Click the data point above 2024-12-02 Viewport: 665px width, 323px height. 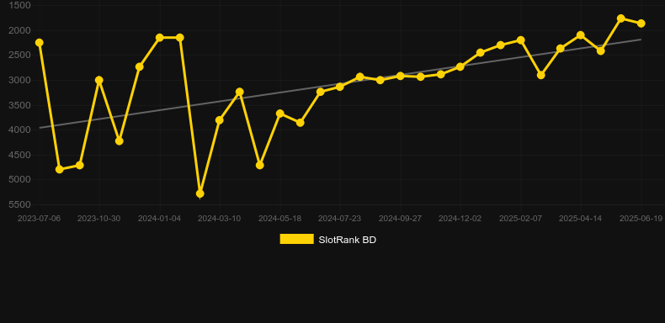point(460,66)
